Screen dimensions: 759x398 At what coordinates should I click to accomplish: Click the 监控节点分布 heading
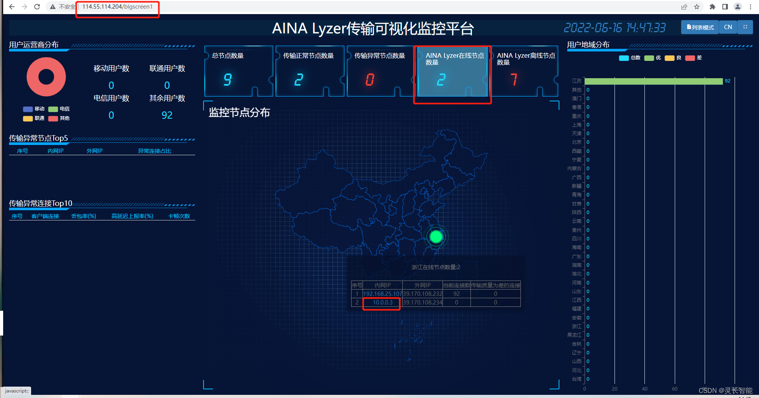click(x=239, y=113)
